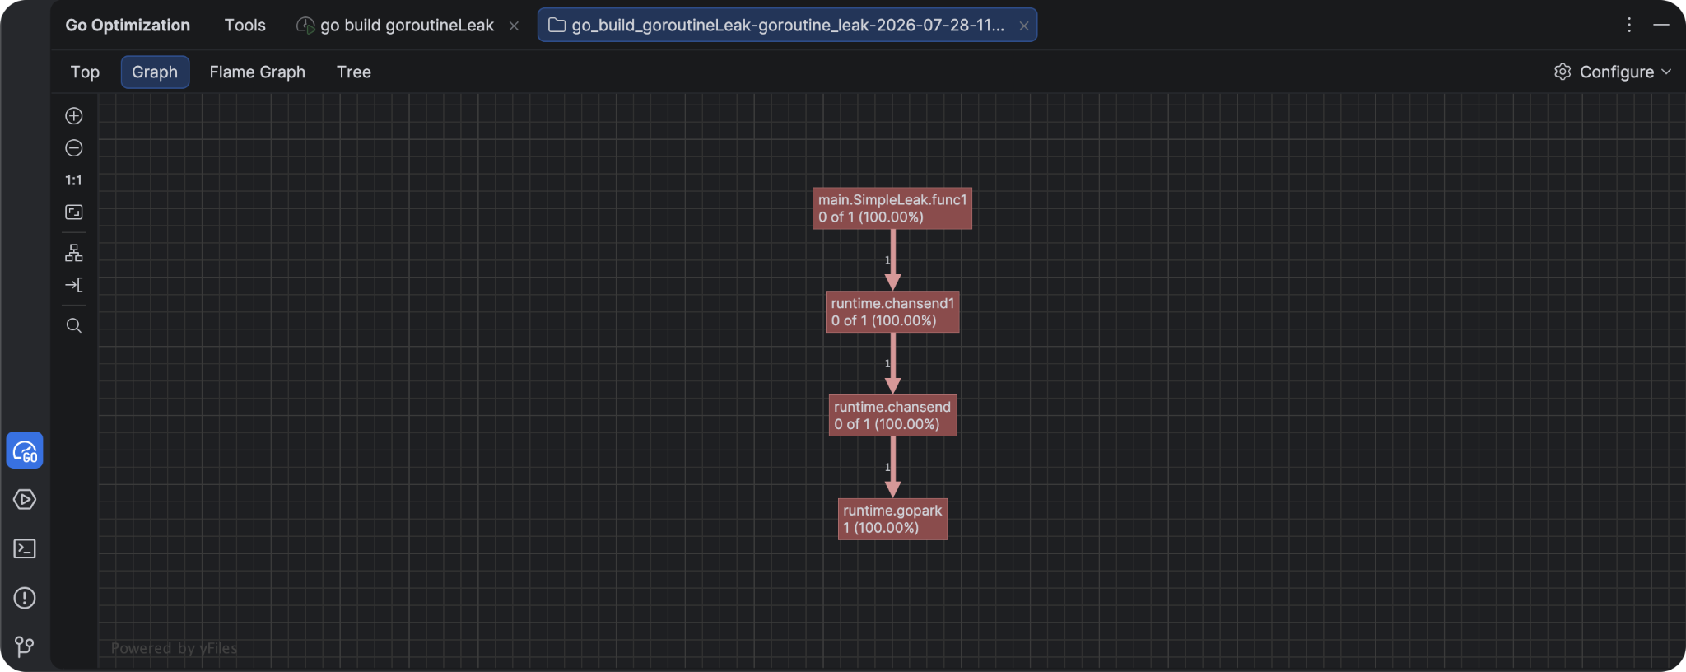Select the main.SimpleLeak.func1 node
Screen dimensions: 1686x672
(892, 208)
